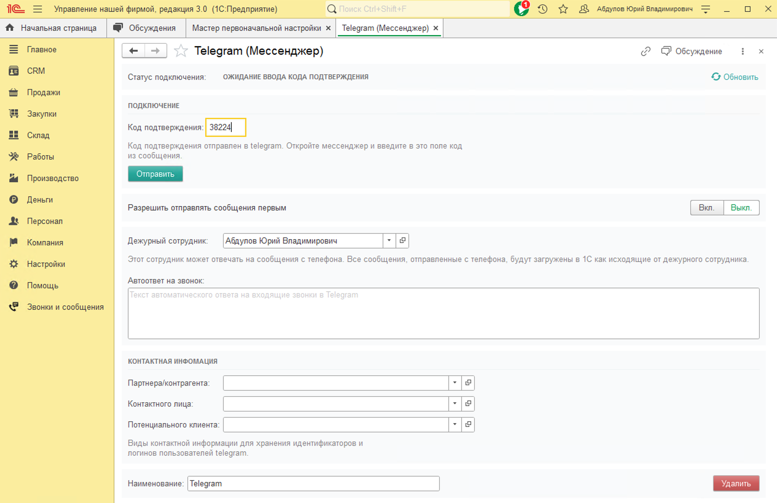This screenshot has width=777, height=503.
Task: Click the get link chain icon
Action: click(x=646, y=51)
